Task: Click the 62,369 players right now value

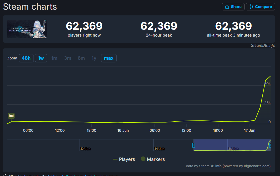Action: click(x=84, y=26)
